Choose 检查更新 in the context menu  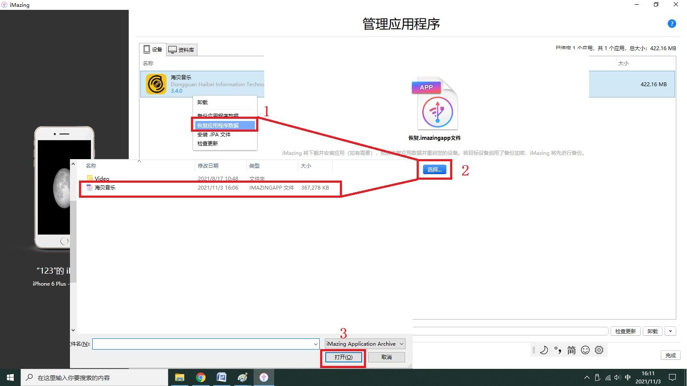[208, 143]
